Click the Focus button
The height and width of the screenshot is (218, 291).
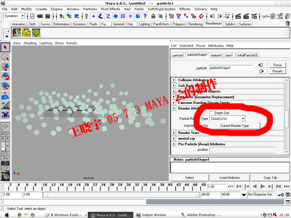click(277, 65)
